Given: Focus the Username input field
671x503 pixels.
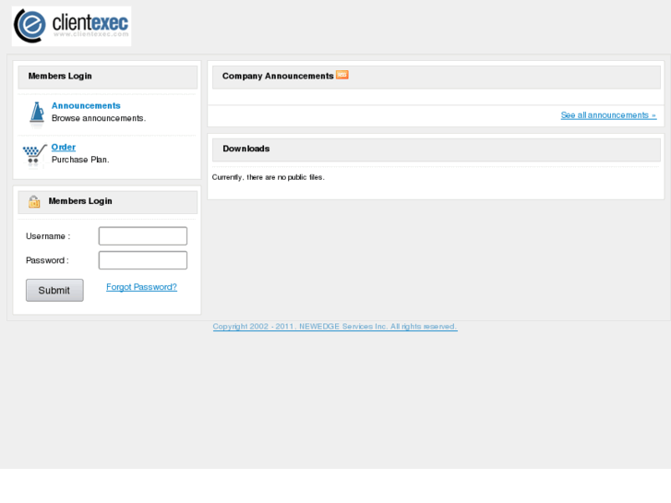Looking at the screenshot, I should point(143,236).
